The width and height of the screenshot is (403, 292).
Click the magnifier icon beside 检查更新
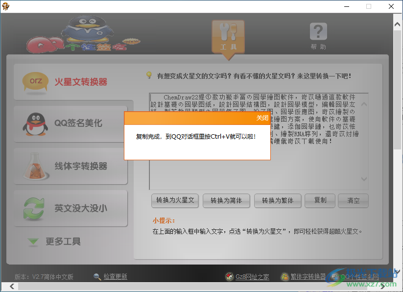[97, 277]
